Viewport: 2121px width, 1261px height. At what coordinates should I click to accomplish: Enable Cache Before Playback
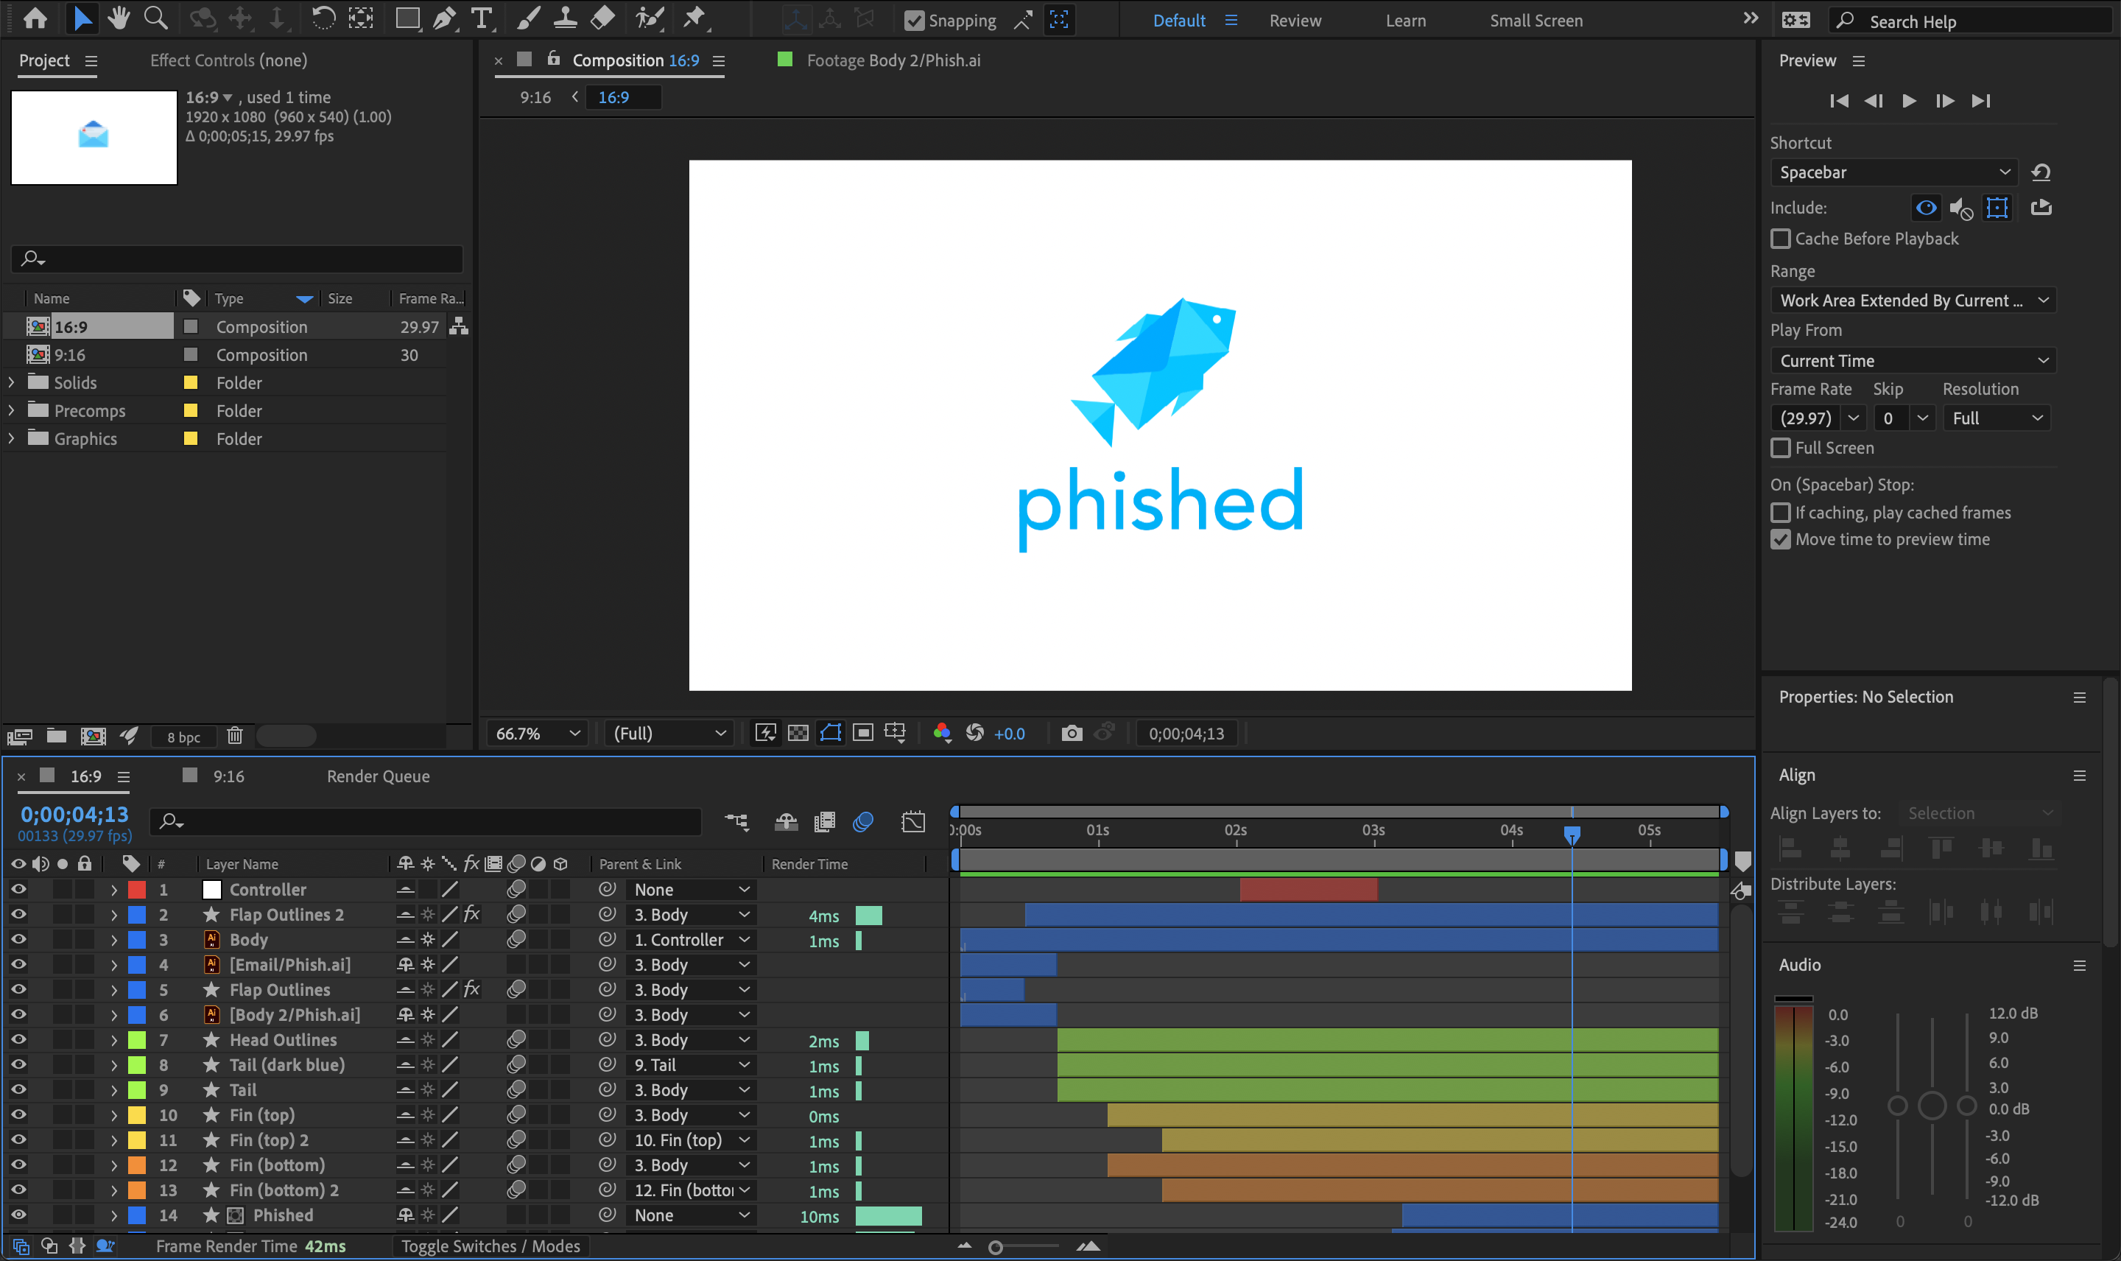(1780, 239)
